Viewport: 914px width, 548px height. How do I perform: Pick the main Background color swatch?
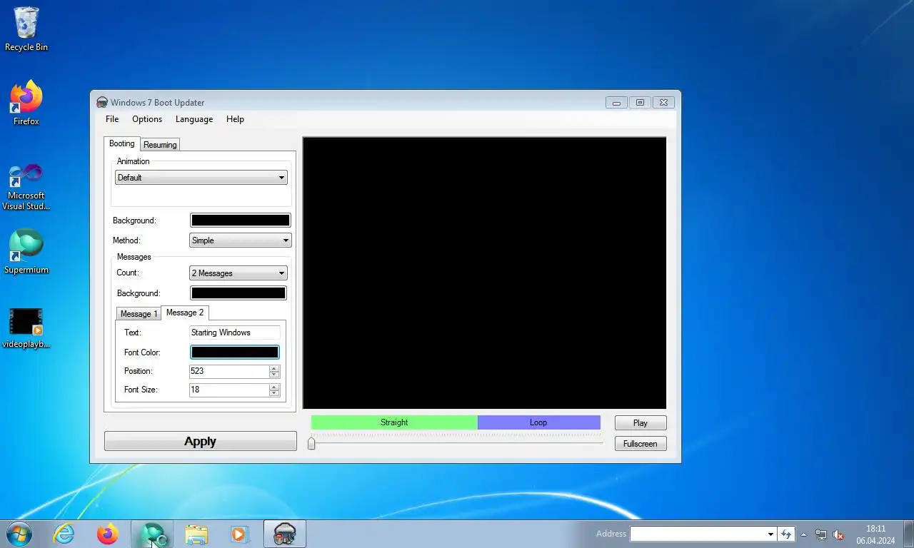240,220
